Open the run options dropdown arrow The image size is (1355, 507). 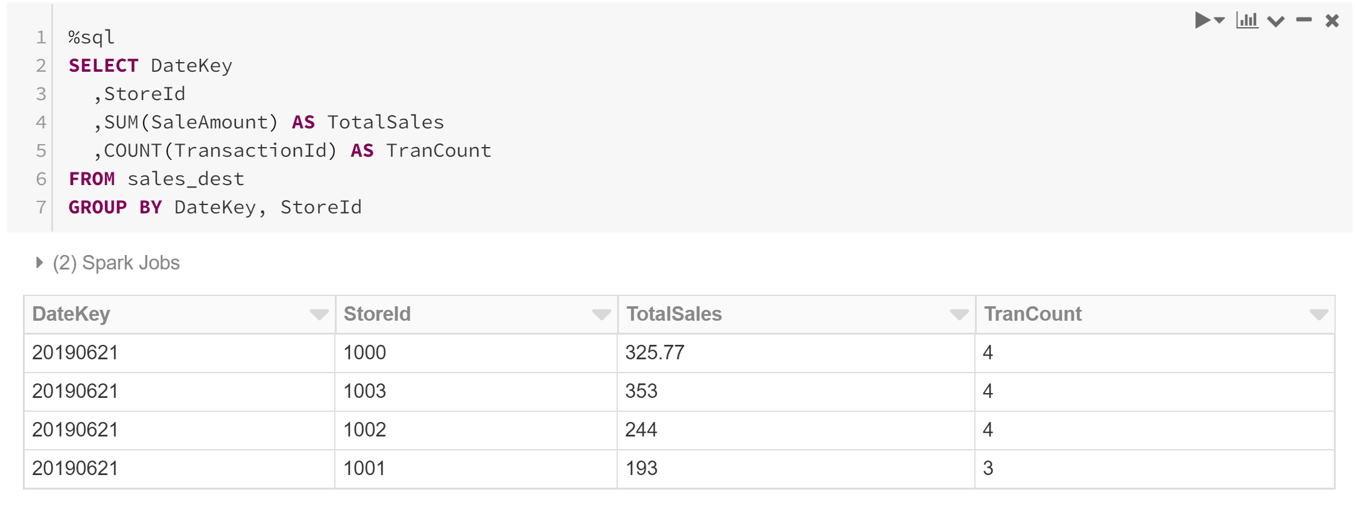(x=1219, y=20)
